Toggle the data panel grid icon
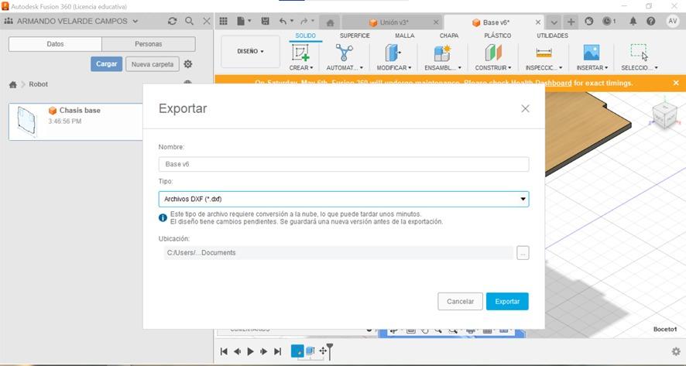The width and height of the screenshot is (686, 366). [x=224, y=21]
